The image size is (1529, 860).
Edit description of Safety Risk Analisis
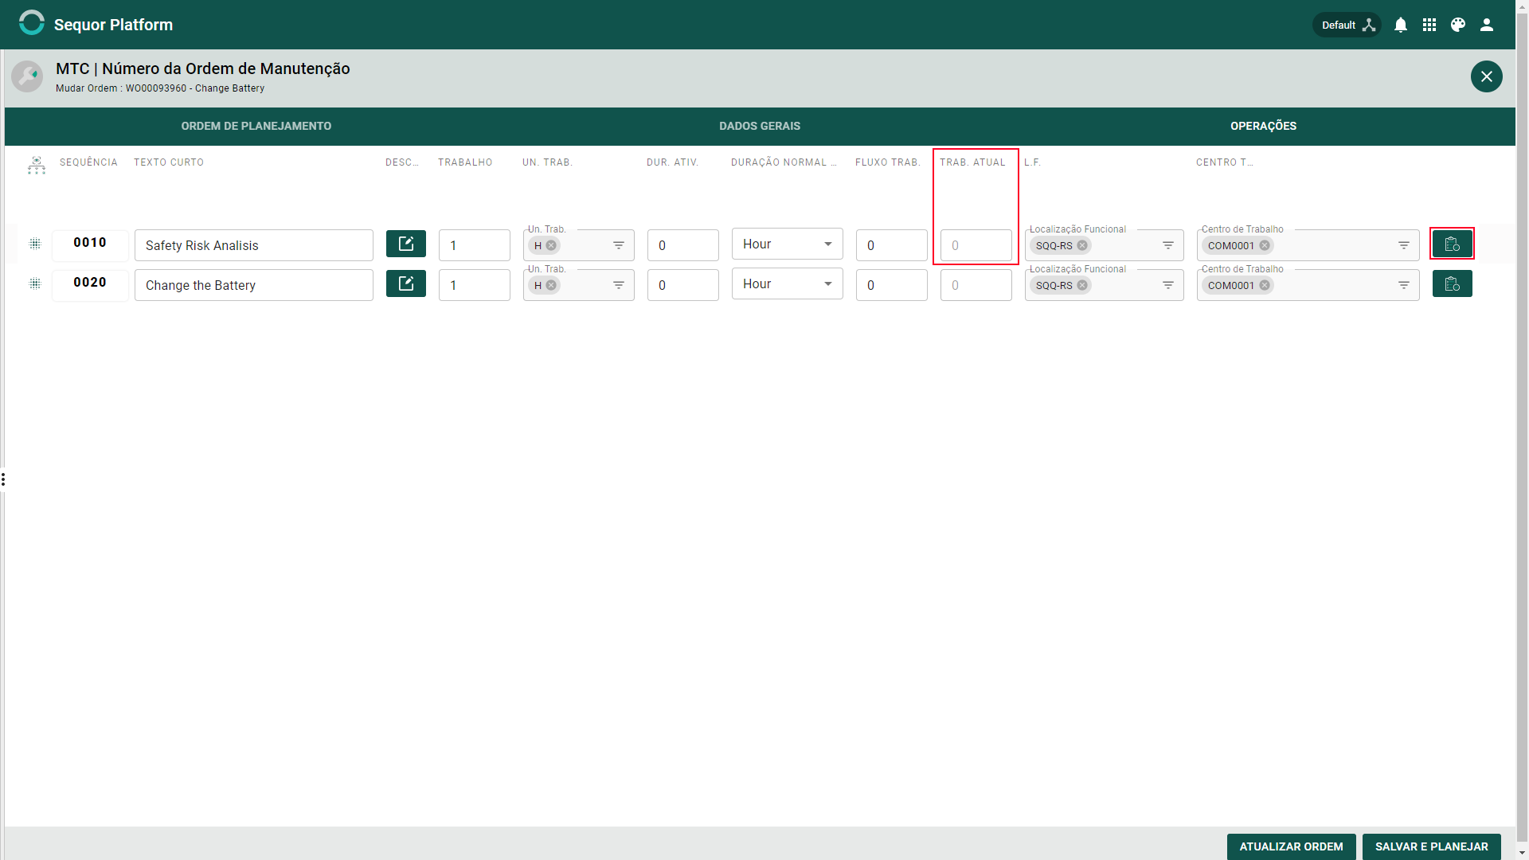[406, 244]
